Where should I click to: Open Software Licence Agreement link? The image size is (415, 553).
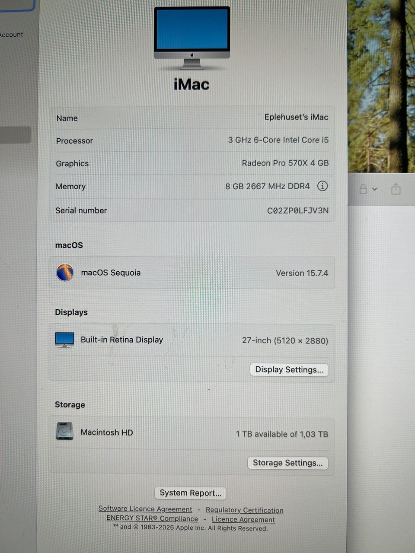[x=145, y=509]
